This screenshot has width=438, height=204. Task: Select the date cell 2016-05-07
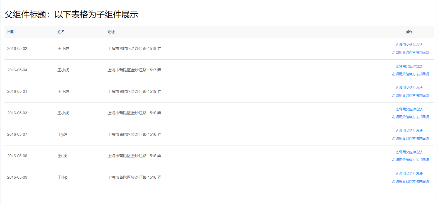click(17, 135)
